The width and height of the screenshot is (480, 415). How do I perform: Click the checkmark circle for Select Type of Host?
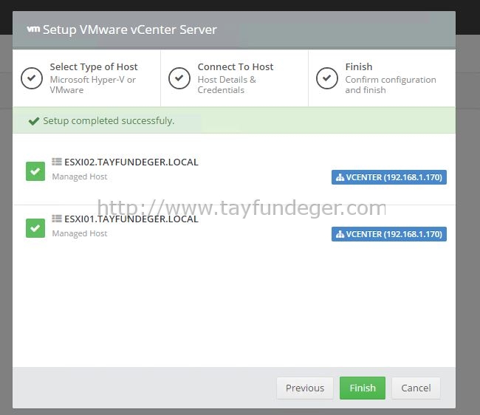tap(32, 78)
